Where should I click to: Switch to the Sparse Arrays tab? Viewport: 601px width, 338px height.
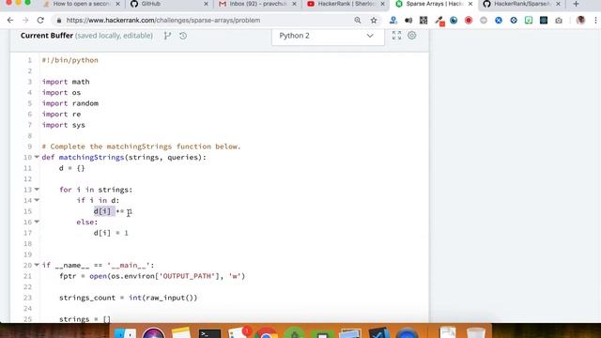tap(434, 4)
